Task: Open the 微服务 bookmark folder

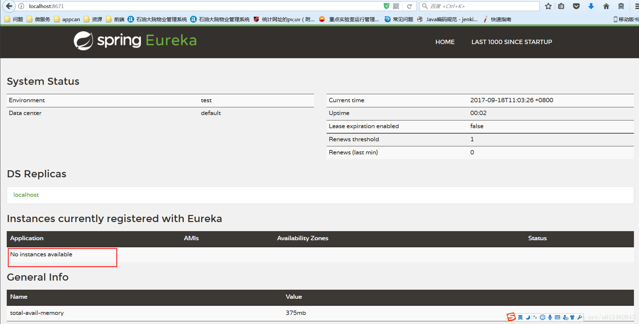Action: click(x=38, y=19)
